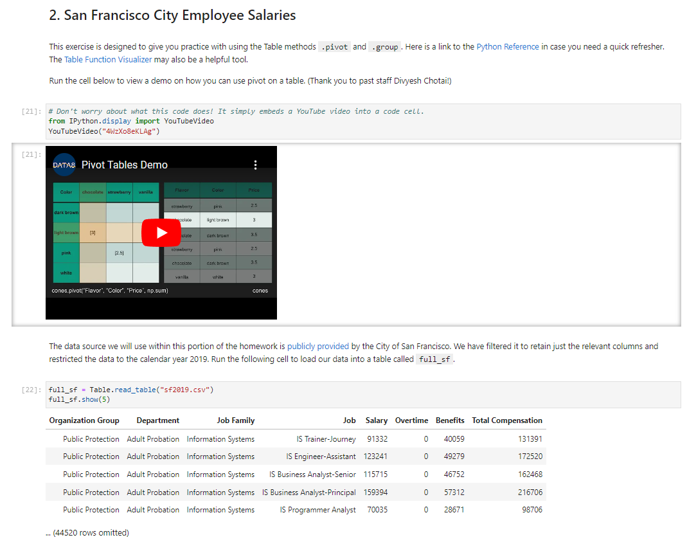Click the Overtime column header

[411, 420]
